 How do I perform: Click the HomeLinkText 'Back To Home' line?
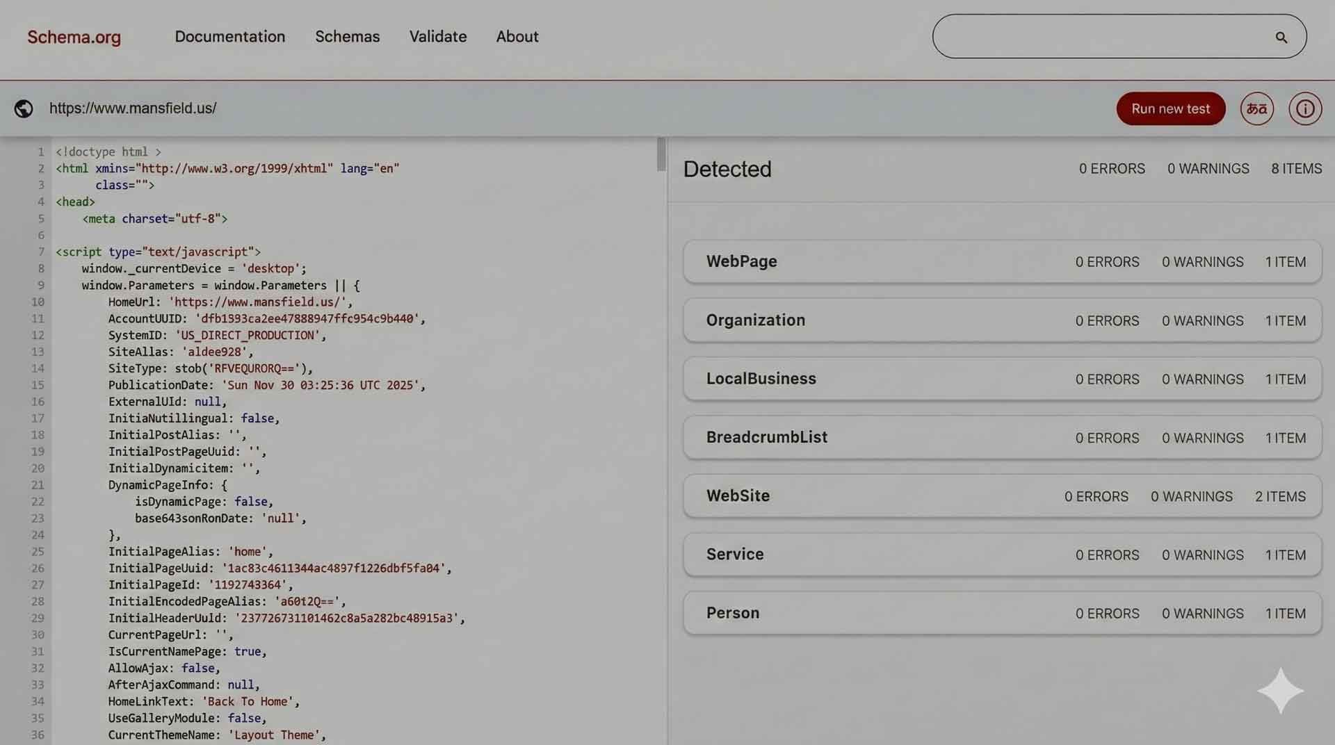204,702
